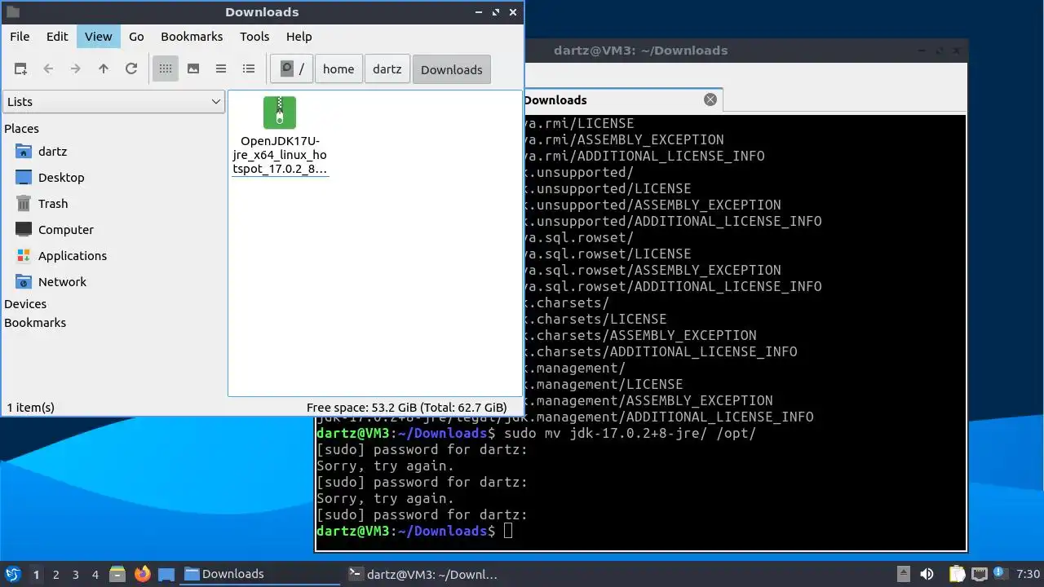Launch Firefox from the taskbar
Image resolution: width=1044 pixels, height=587 pixels.
[x=143, y=574]
